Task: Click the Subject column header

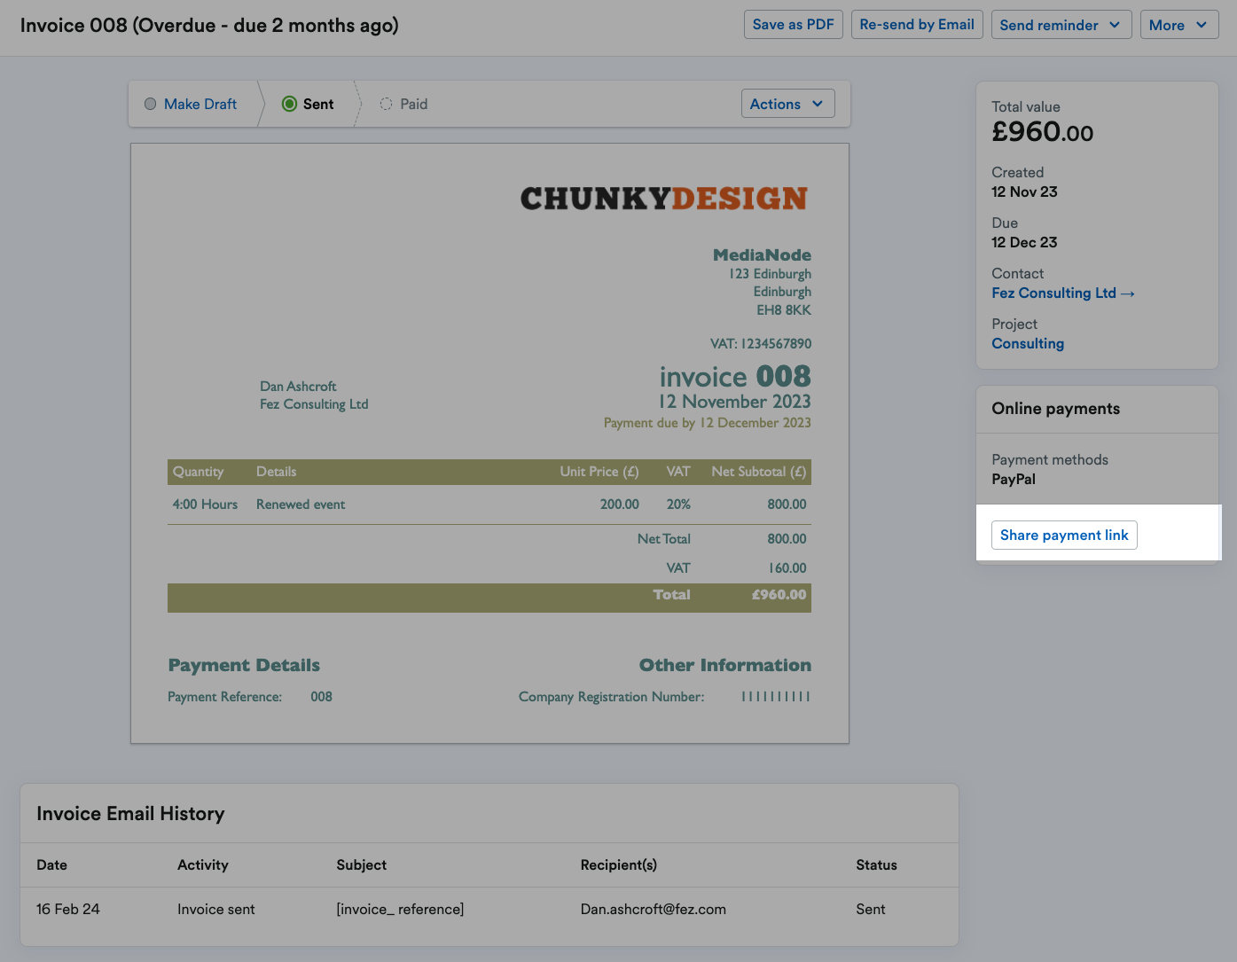Action: 361,864
